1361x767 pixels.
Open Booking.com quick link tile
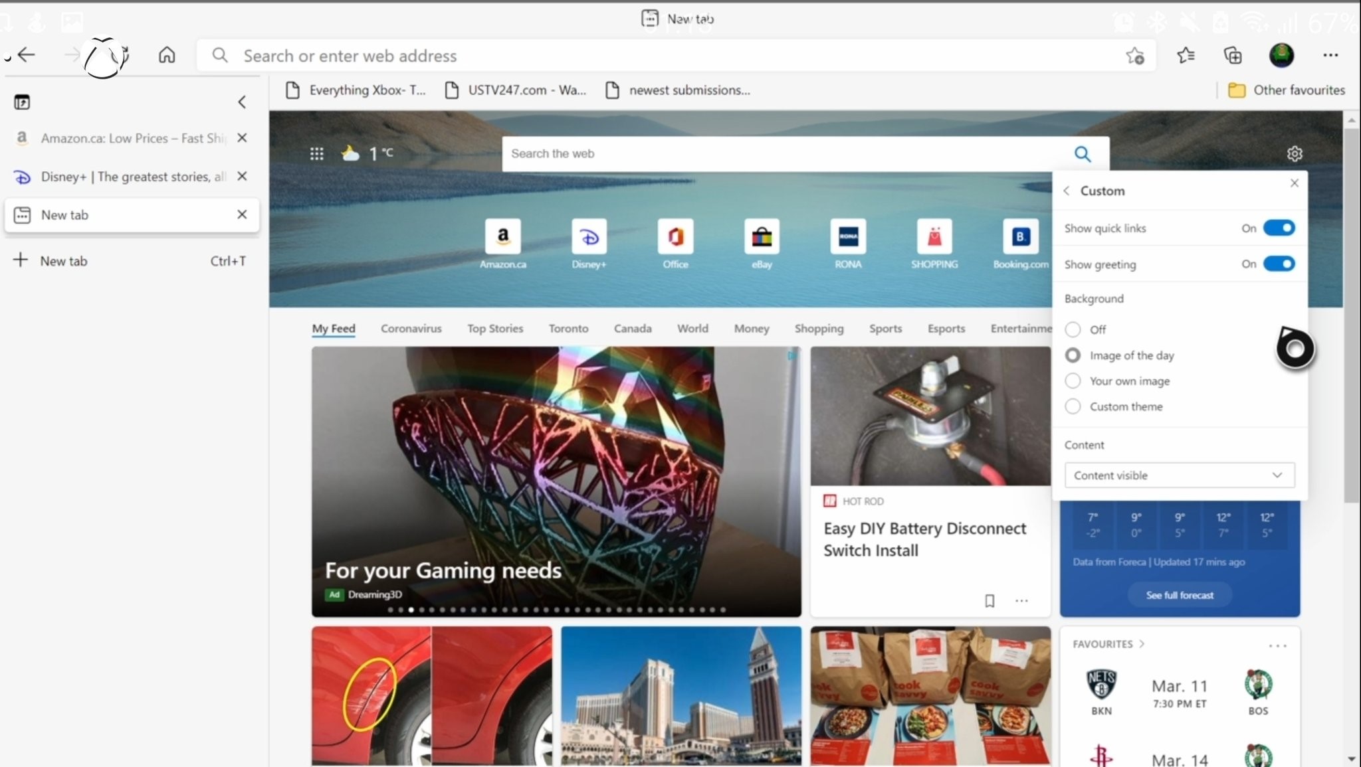pyautogui.click(x=1021, y=244)
